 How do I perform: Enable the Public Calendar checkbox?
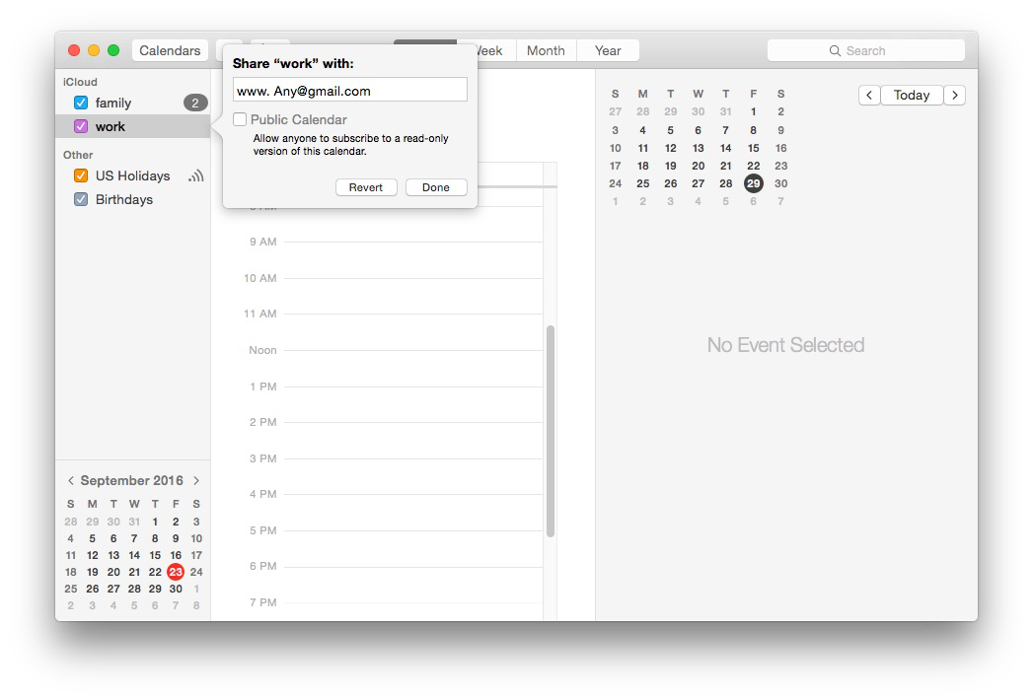240,119
